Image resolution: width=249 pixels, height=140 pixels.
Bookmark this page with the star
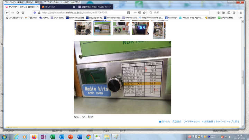coord(145,12)
